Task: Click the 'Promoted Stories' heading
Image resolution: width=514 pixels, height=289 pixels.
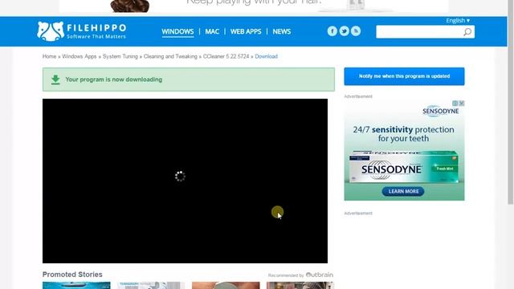Action: coord(72,275)
